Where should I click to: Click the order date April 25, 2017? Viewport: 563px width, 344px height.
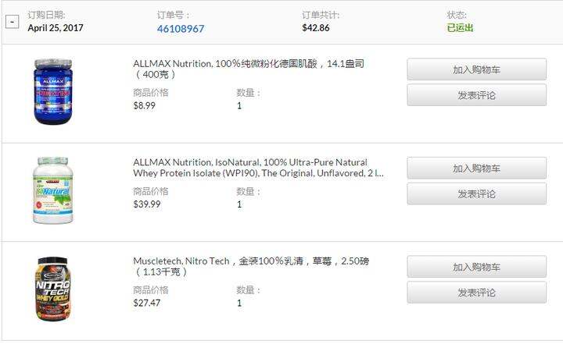[x=56, y=27]
